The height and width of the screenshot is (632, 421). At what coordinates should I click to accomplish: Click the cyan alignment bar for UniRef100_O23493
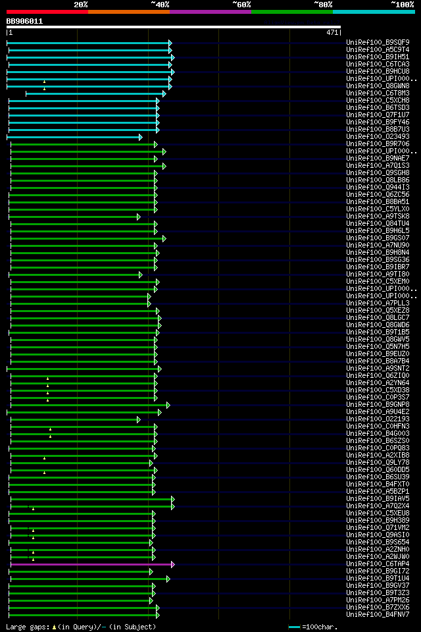point(74,138)
